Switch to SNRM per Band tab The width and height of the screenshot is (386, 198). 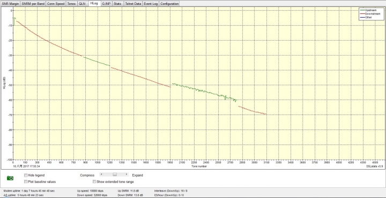click(x=33, y=4)
